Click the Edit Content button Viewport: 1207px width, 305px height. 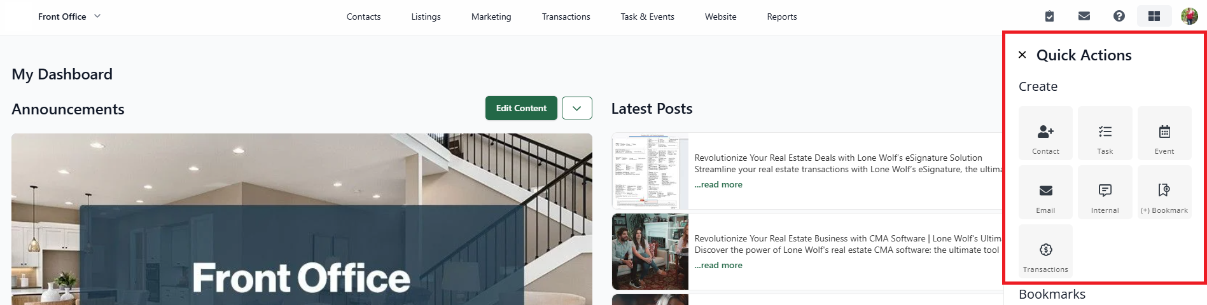pyautogui.click(x=521, y=108)
